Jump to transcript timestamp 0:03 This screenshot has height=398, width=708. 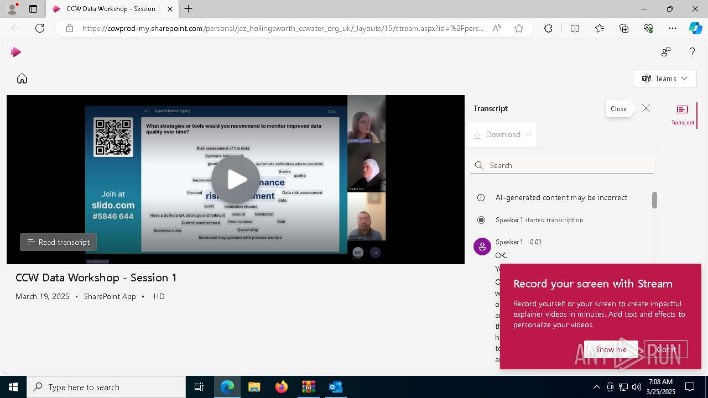(x=535, y=242)
